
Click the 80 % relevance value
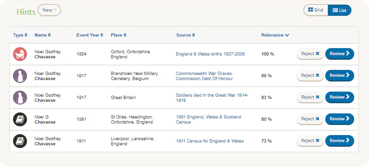click(266, 119)
